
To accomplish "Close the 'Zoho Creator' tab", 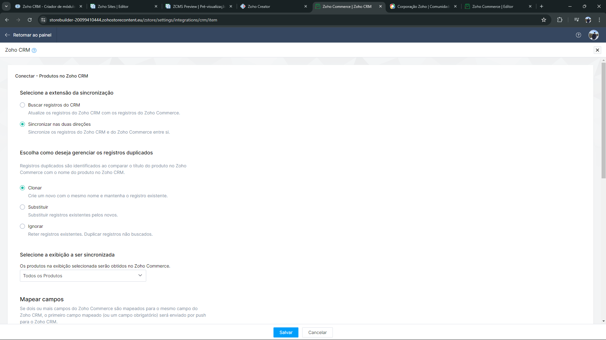I will tap(306, 6).
